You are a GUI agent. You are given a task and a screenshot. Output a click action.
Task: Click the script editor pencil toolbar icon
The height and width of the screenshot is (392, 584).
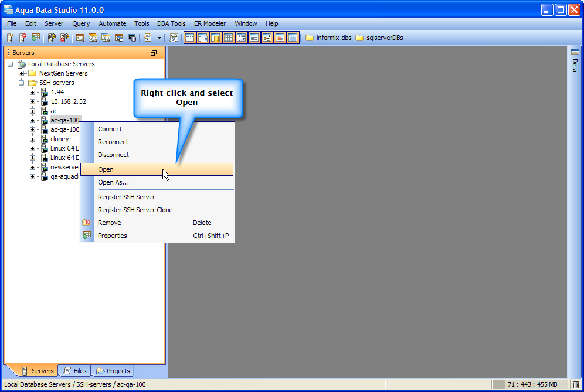coord(148,38)
